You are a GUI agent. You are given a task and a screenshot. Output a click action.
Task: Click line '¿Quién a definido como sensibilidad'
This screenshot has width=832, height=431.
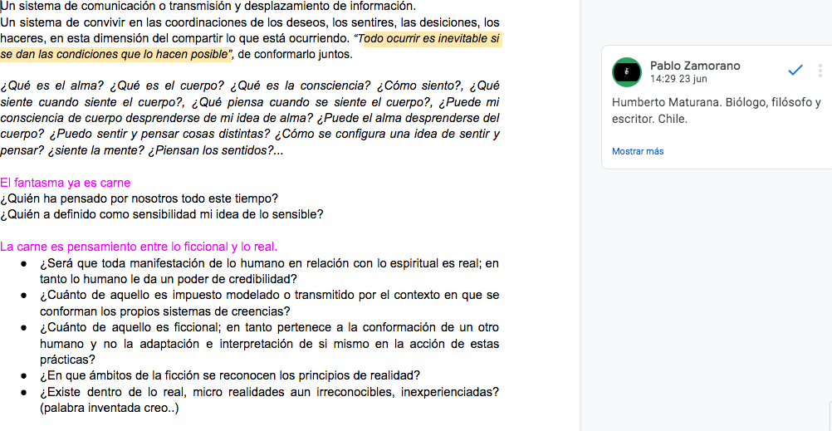tap(162, 214)
